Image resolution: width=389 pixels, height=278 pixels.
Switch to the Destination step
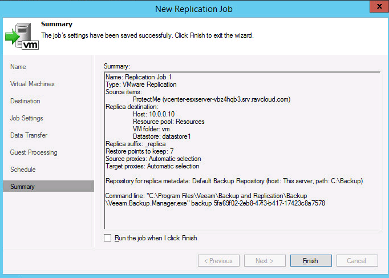pyautogui.click(x=25, y=101)
